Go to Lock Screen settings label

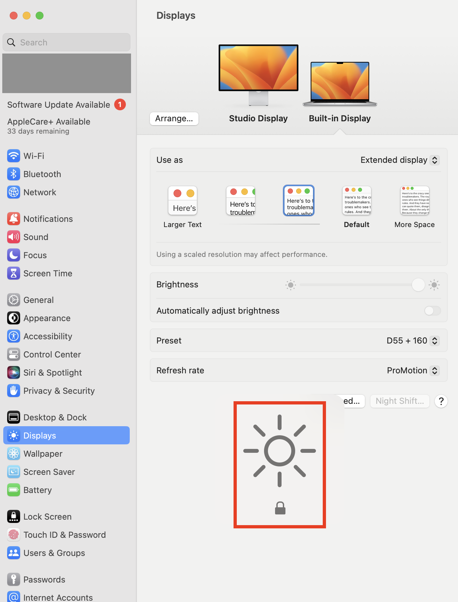[x=47, y=517]
